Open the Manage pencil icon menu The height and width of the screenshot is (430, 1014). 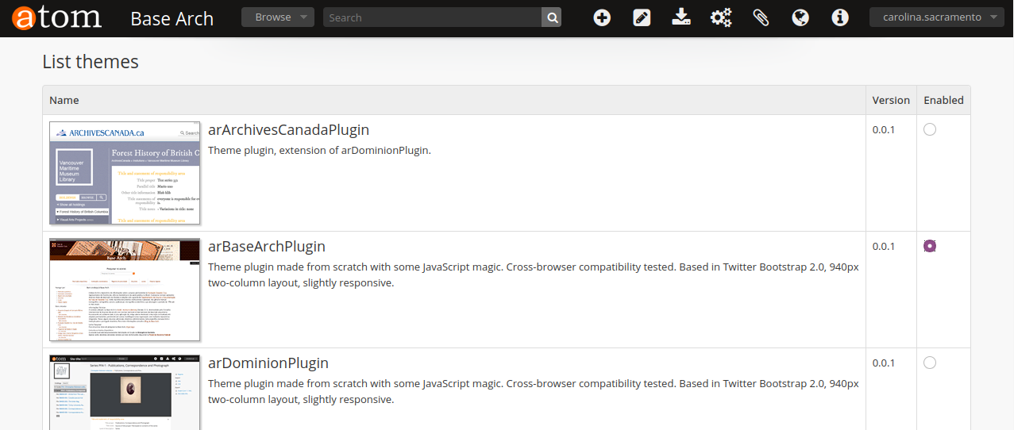[x=642, y=17]
